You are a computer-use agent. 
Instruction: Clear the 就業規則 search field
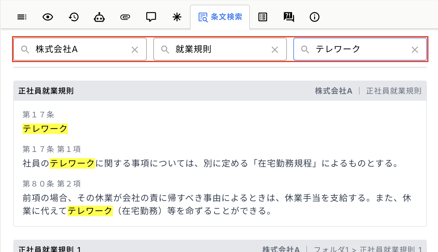(275, 49)
